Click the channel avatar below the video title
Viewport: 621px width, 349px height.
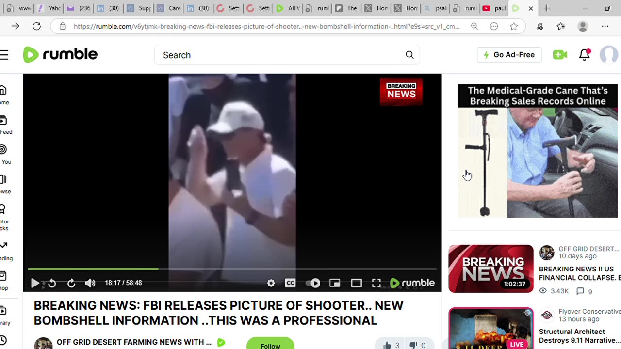43,344
